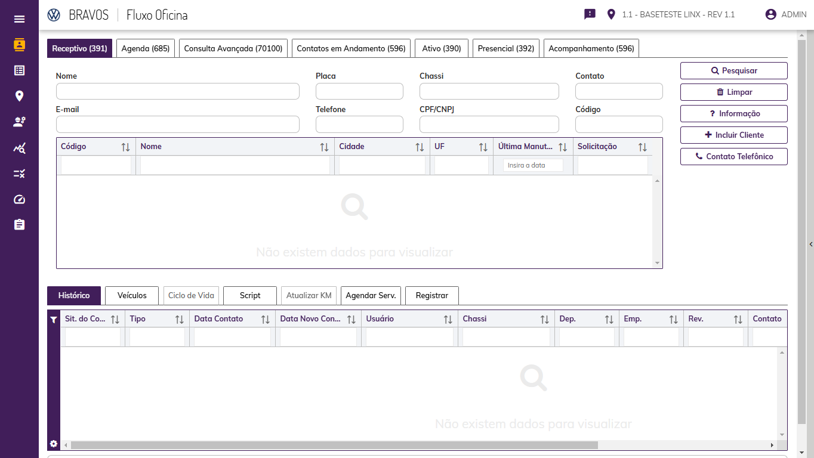The height and width of the screenshot is (458, 814).
Task: Open the ADMIN user menu
Action: click(x=785, y=14)
